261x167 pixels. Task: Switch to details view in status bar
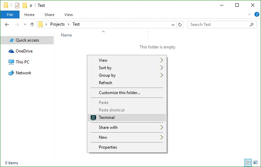tap(248, 163)
